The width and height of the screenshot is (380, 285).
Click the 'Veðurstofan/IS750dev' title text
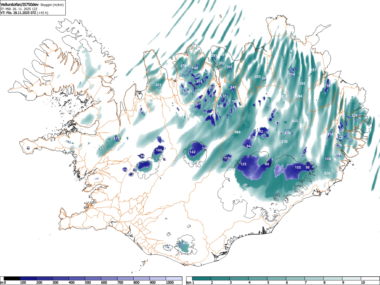tap(20, 5)
